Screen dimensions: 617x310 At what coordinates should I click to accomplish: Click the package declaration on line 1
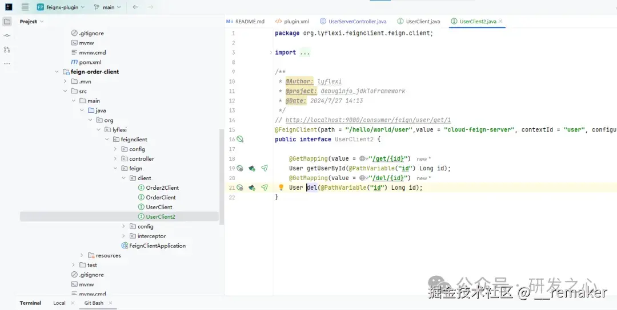354,34
